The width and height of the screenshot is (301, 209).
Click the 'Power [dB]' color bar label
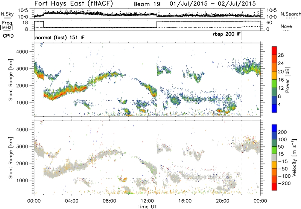coord(287,80)
